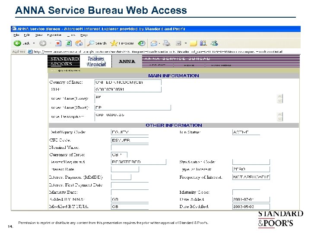
Task: Click the empty Interest Rate field
Action: (125, 169)
